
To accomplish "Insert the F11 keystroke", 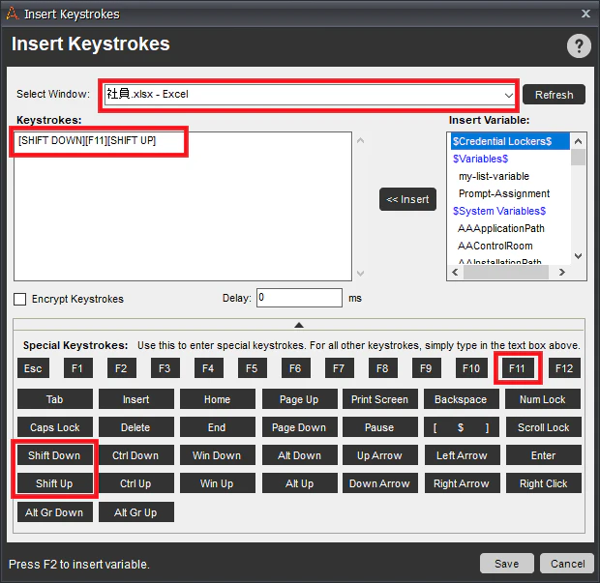I will pyautogui.click(x=517, y=368).
